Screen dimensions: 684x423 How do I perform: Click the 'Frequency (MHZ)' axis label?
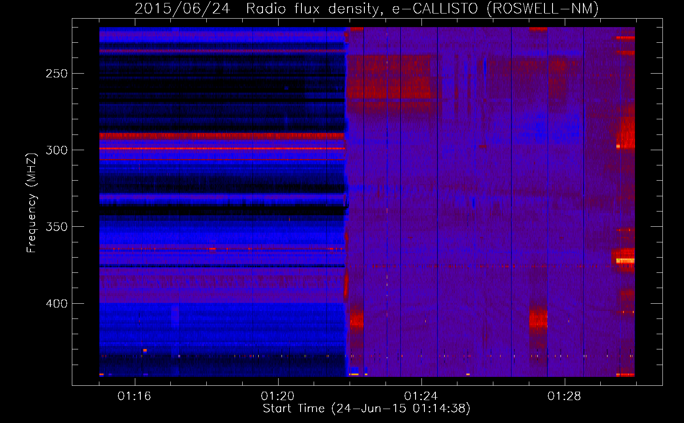click(32, 203)
